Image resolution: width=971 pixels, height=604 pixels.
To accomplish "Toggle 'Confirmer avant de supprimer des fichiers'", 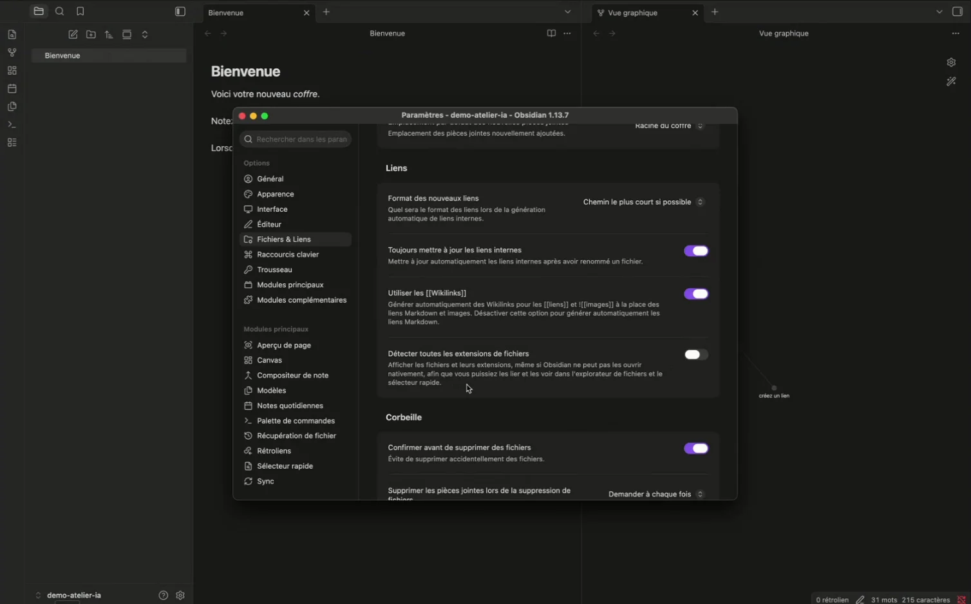I will point(696,449).
